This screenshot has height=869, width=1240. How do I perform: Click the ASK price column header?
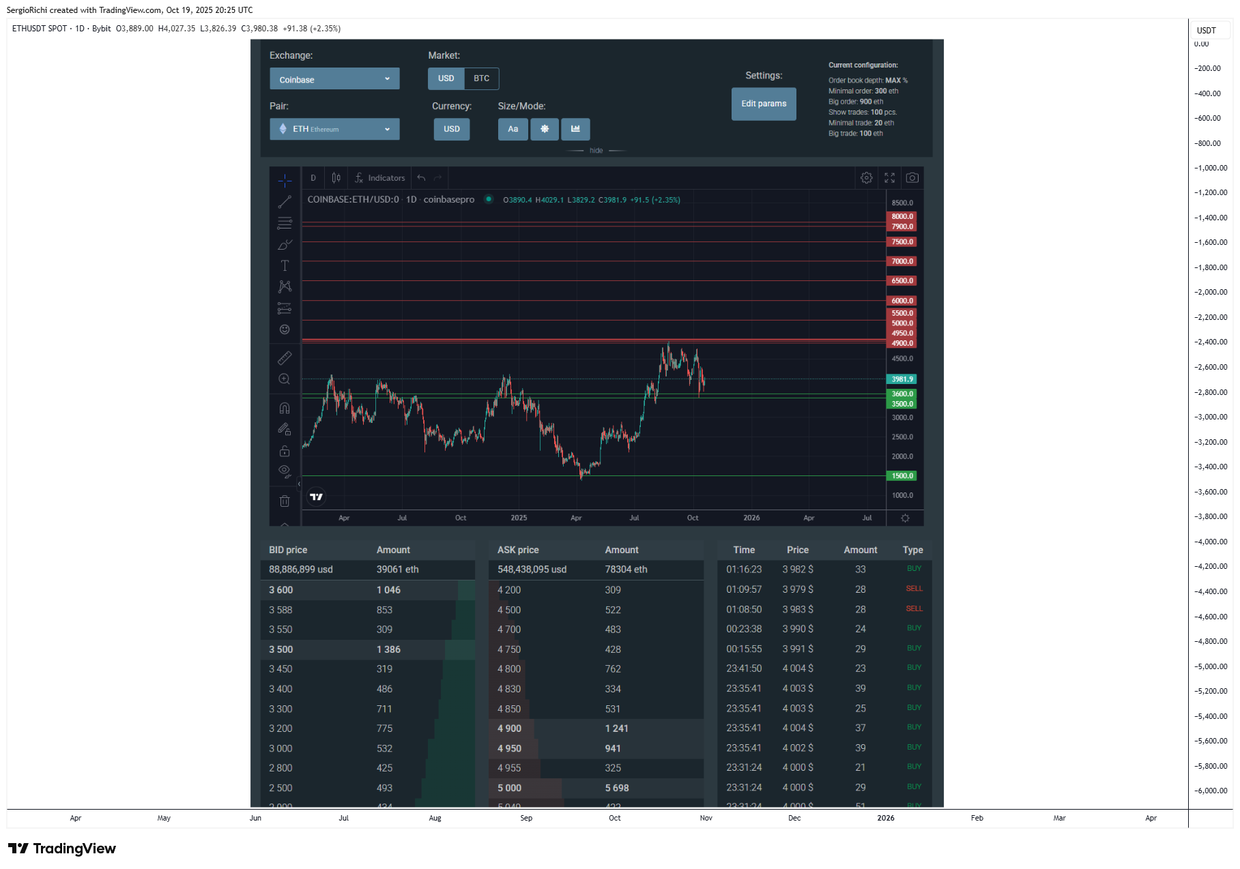pyautogui.click(x=518, y=550)
